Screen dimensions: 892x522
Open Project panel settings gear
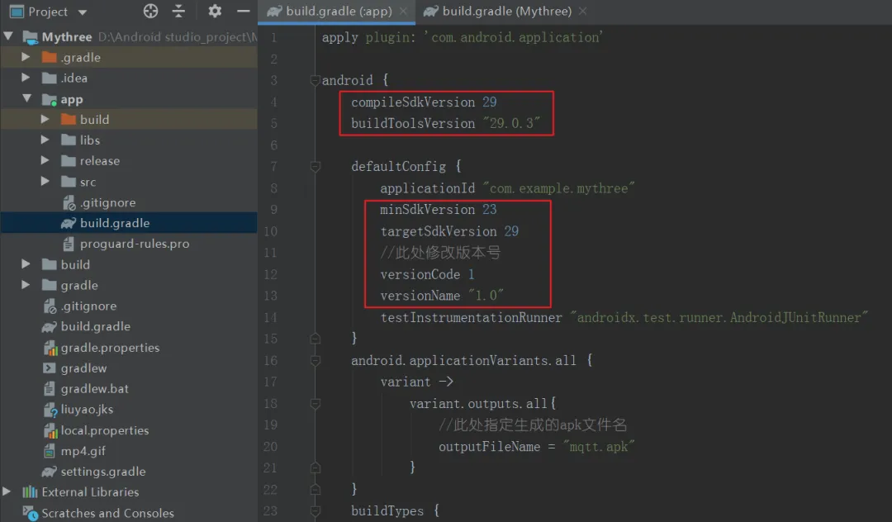click(215, 11)
